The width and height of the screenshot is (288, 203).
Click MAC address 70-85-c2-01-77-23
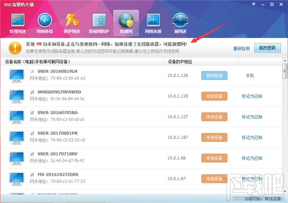[x=68, y=181]
